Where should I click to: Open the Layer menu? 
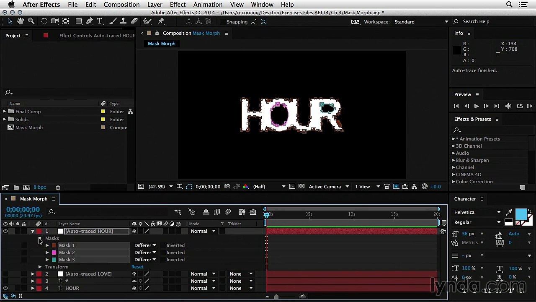[x=155, y=5]
